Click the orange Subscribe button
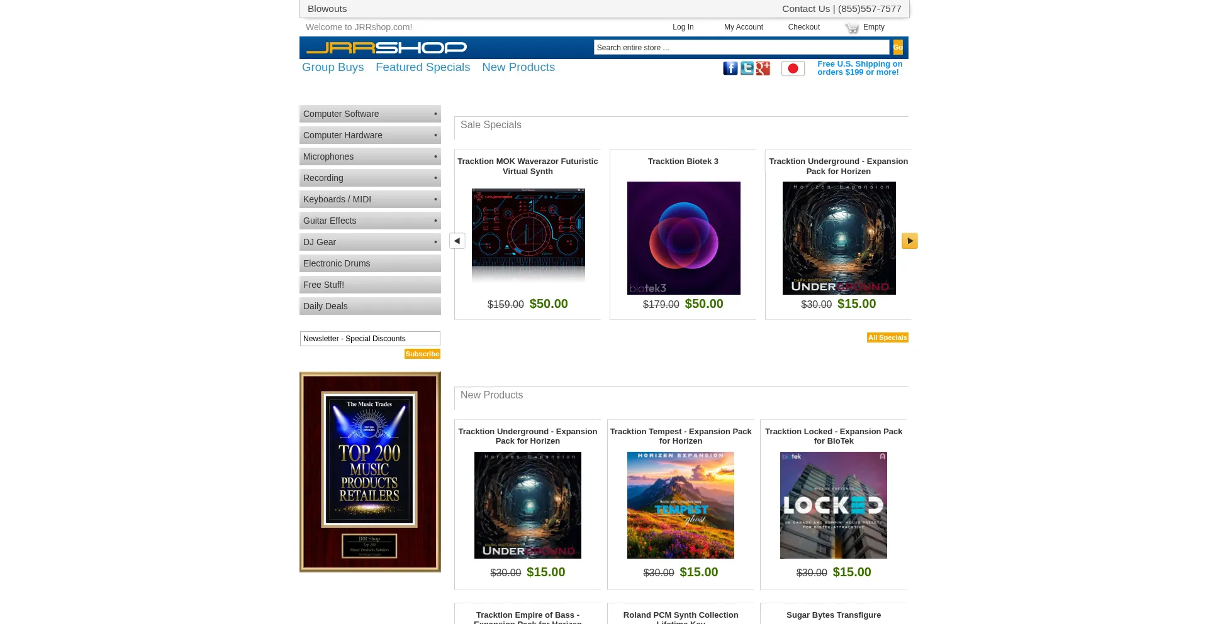 point(422,354)
